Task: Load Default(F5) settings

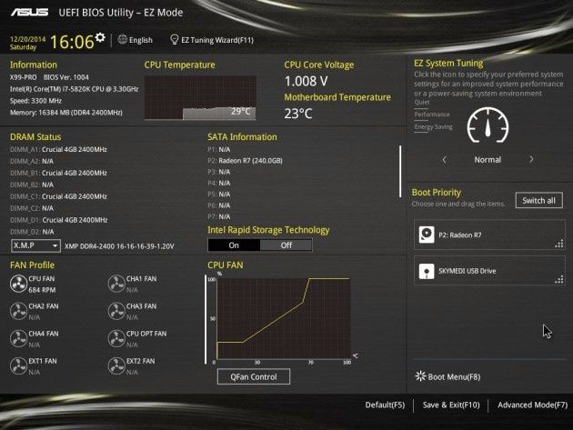Action: click(385, 405)
